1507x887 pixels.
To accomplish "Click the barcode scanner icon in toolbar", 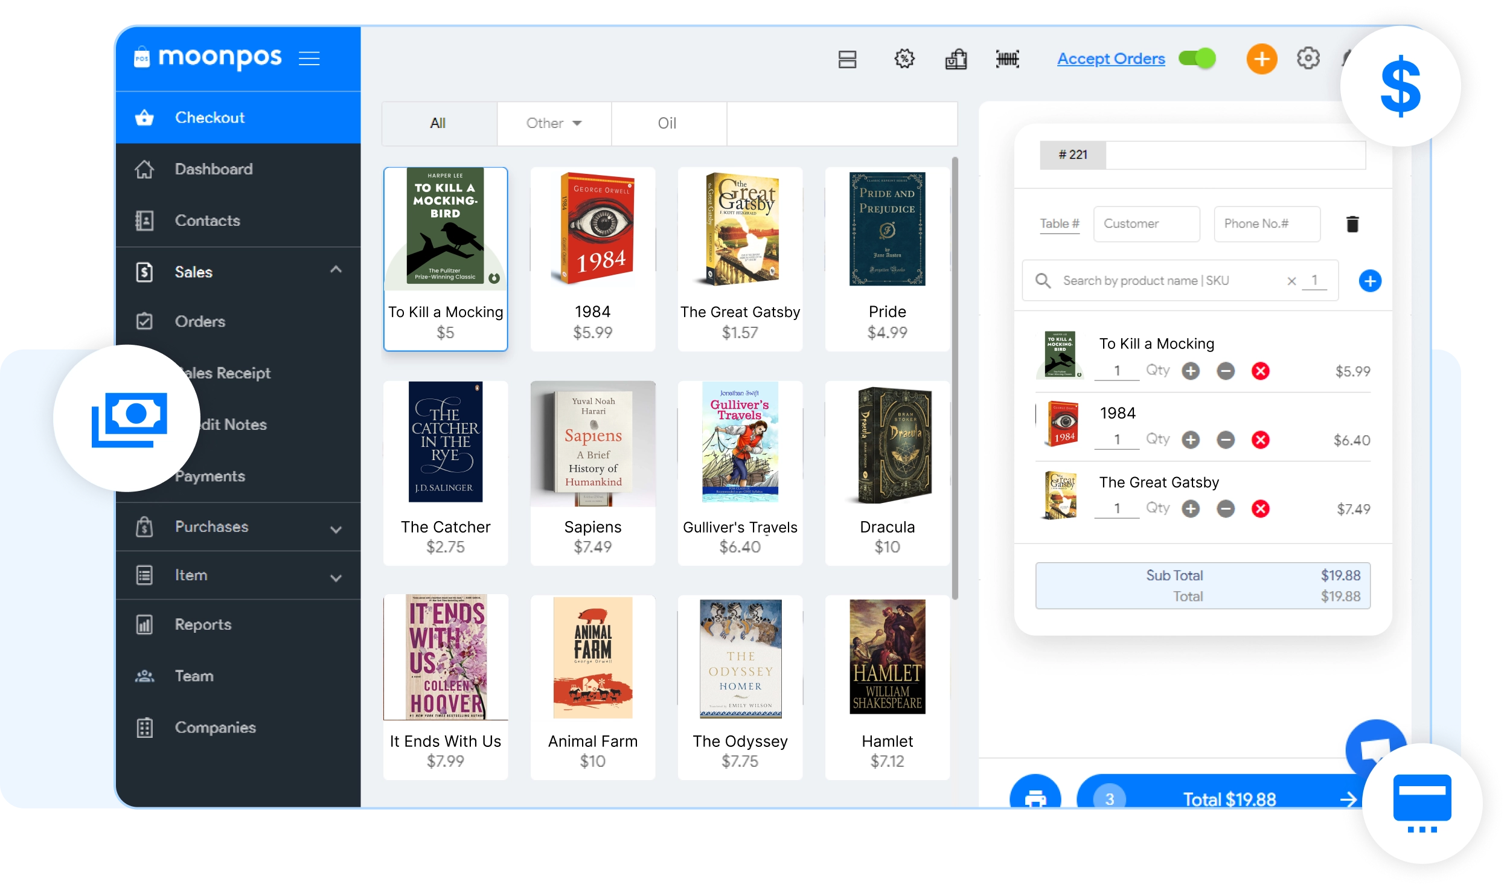I will (x=1007, y=59).
